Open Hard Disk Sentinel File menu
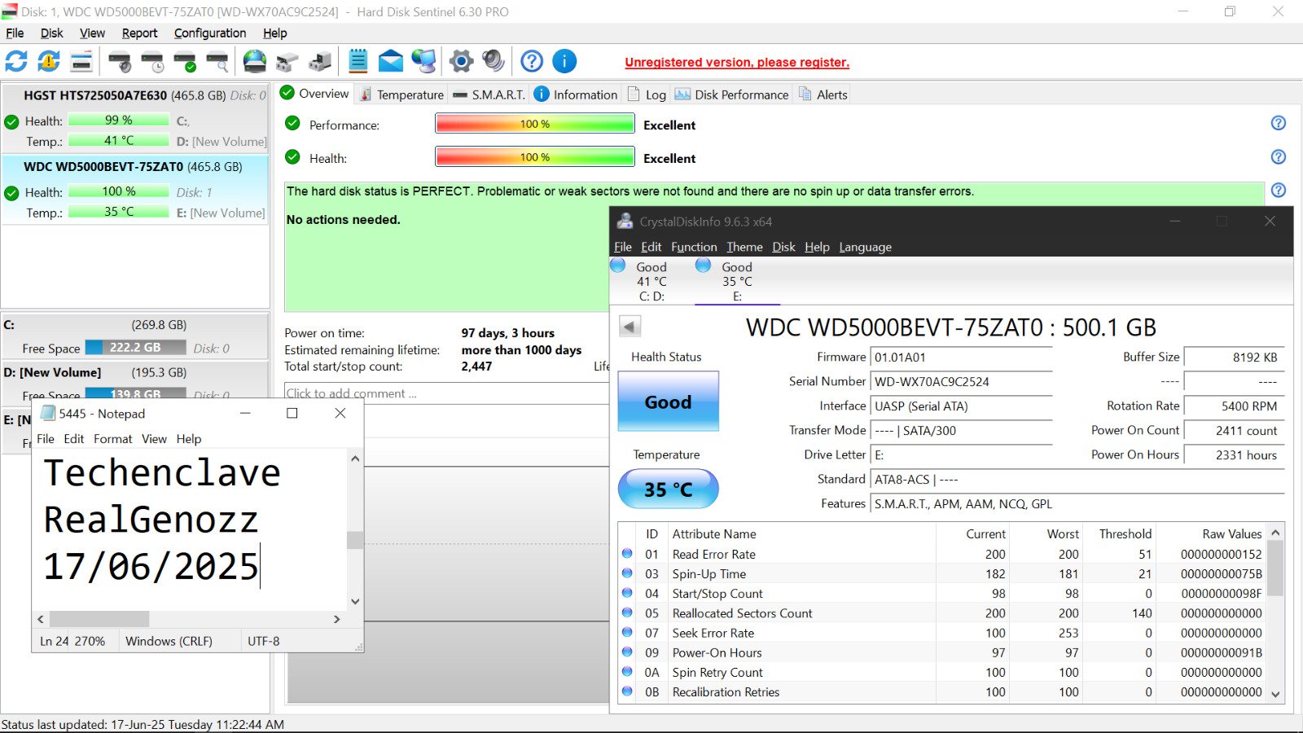1303x733 pixels. [15, 33]
